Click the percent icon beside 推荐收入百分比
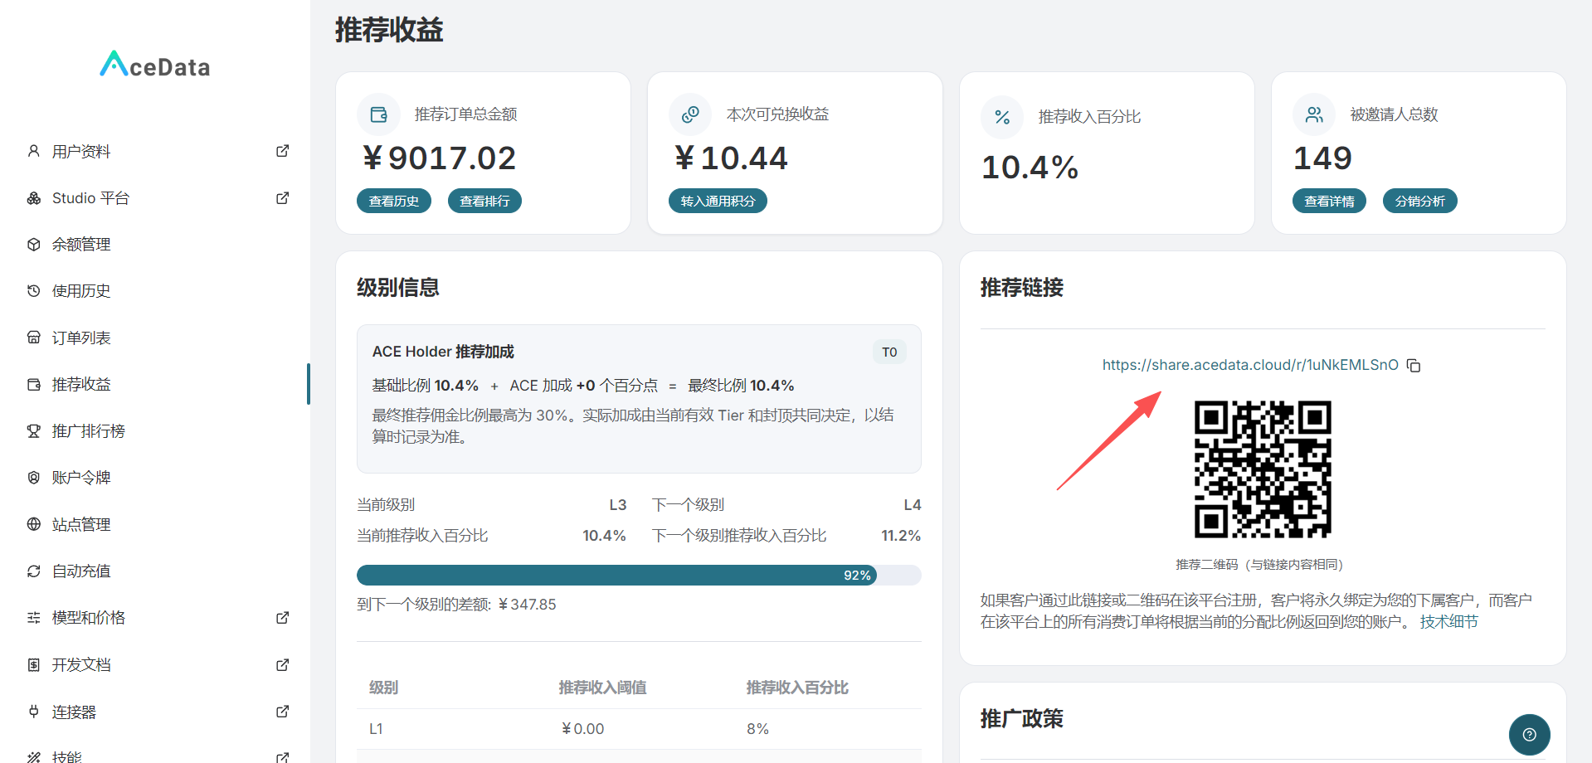 pos(1002,117)
